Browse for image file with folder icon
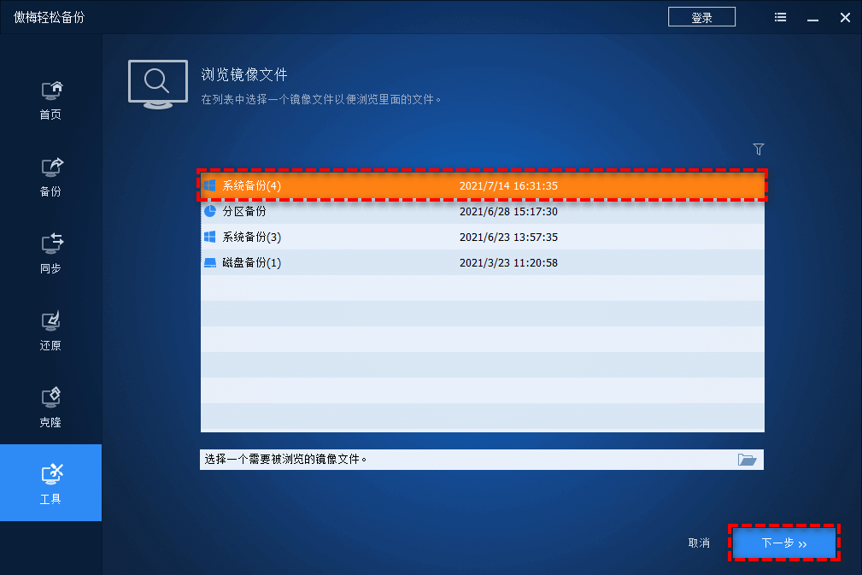 (747, 460)
